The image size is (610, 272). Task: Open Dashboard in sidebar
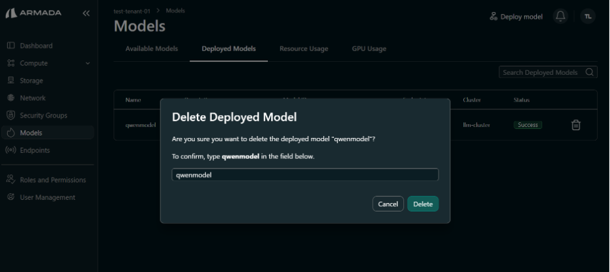(36, 46)
